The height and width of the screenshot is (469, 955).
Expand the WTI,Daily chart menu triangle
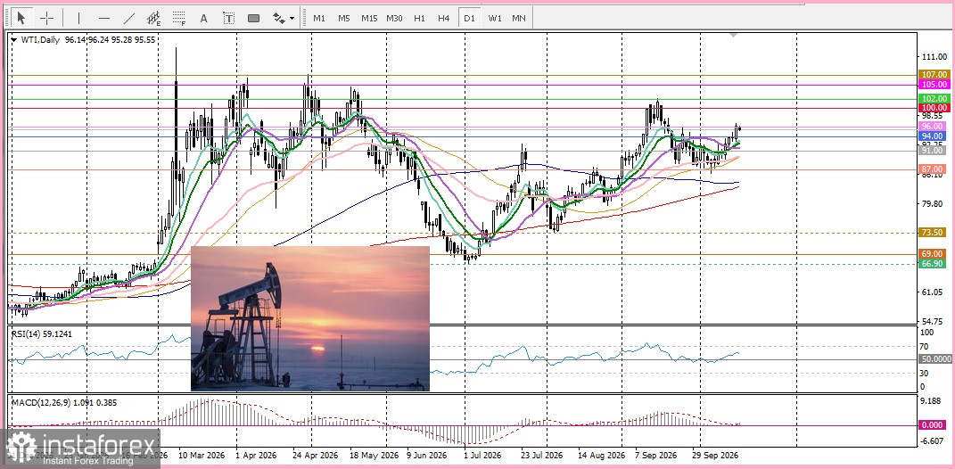click(x=14, y=39)
